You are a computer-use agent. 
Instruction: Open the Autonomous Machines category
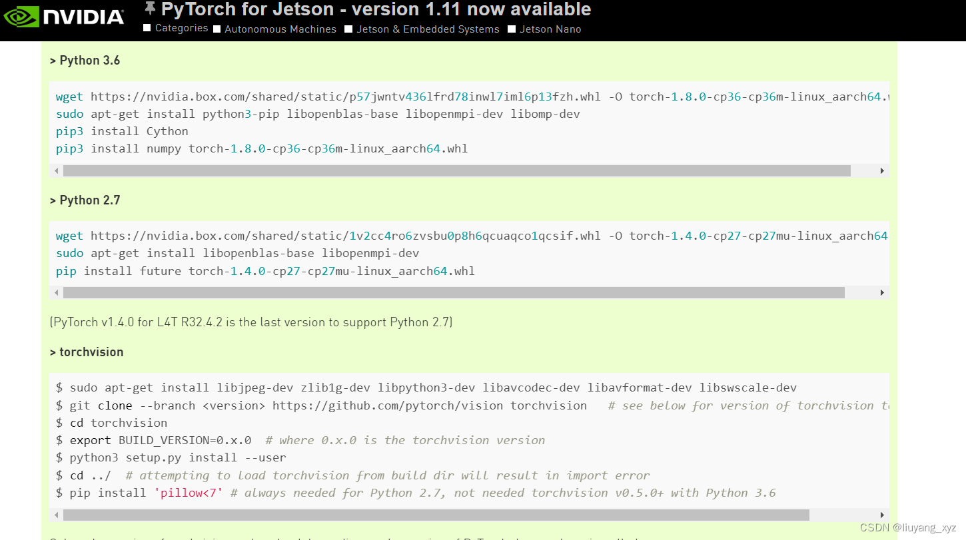(x=280, y=29)
